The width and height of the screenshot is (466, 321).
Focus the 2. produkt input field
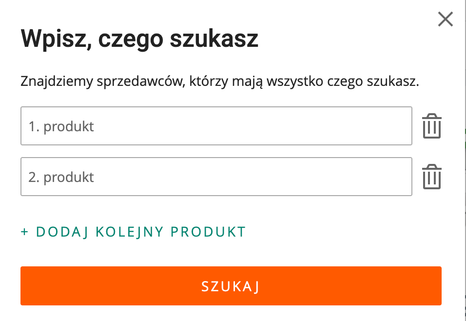(x=216, y=177)
